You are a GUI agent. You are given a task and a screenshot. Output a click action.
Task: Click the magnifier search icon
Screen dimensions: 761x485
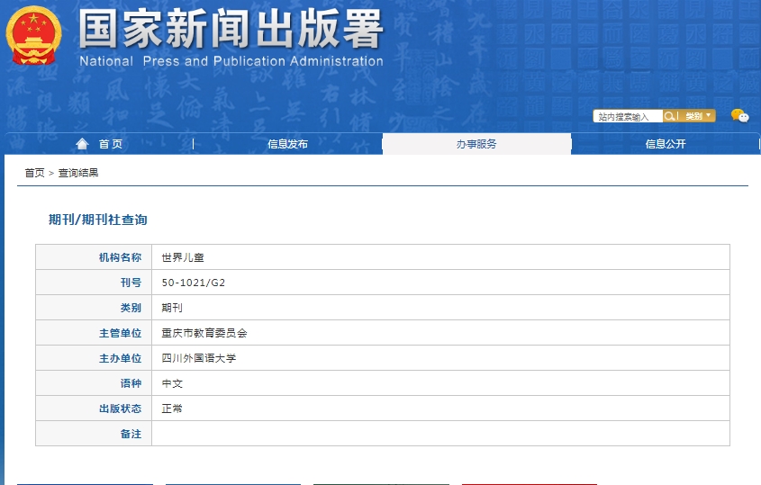[x=669, y=116]
